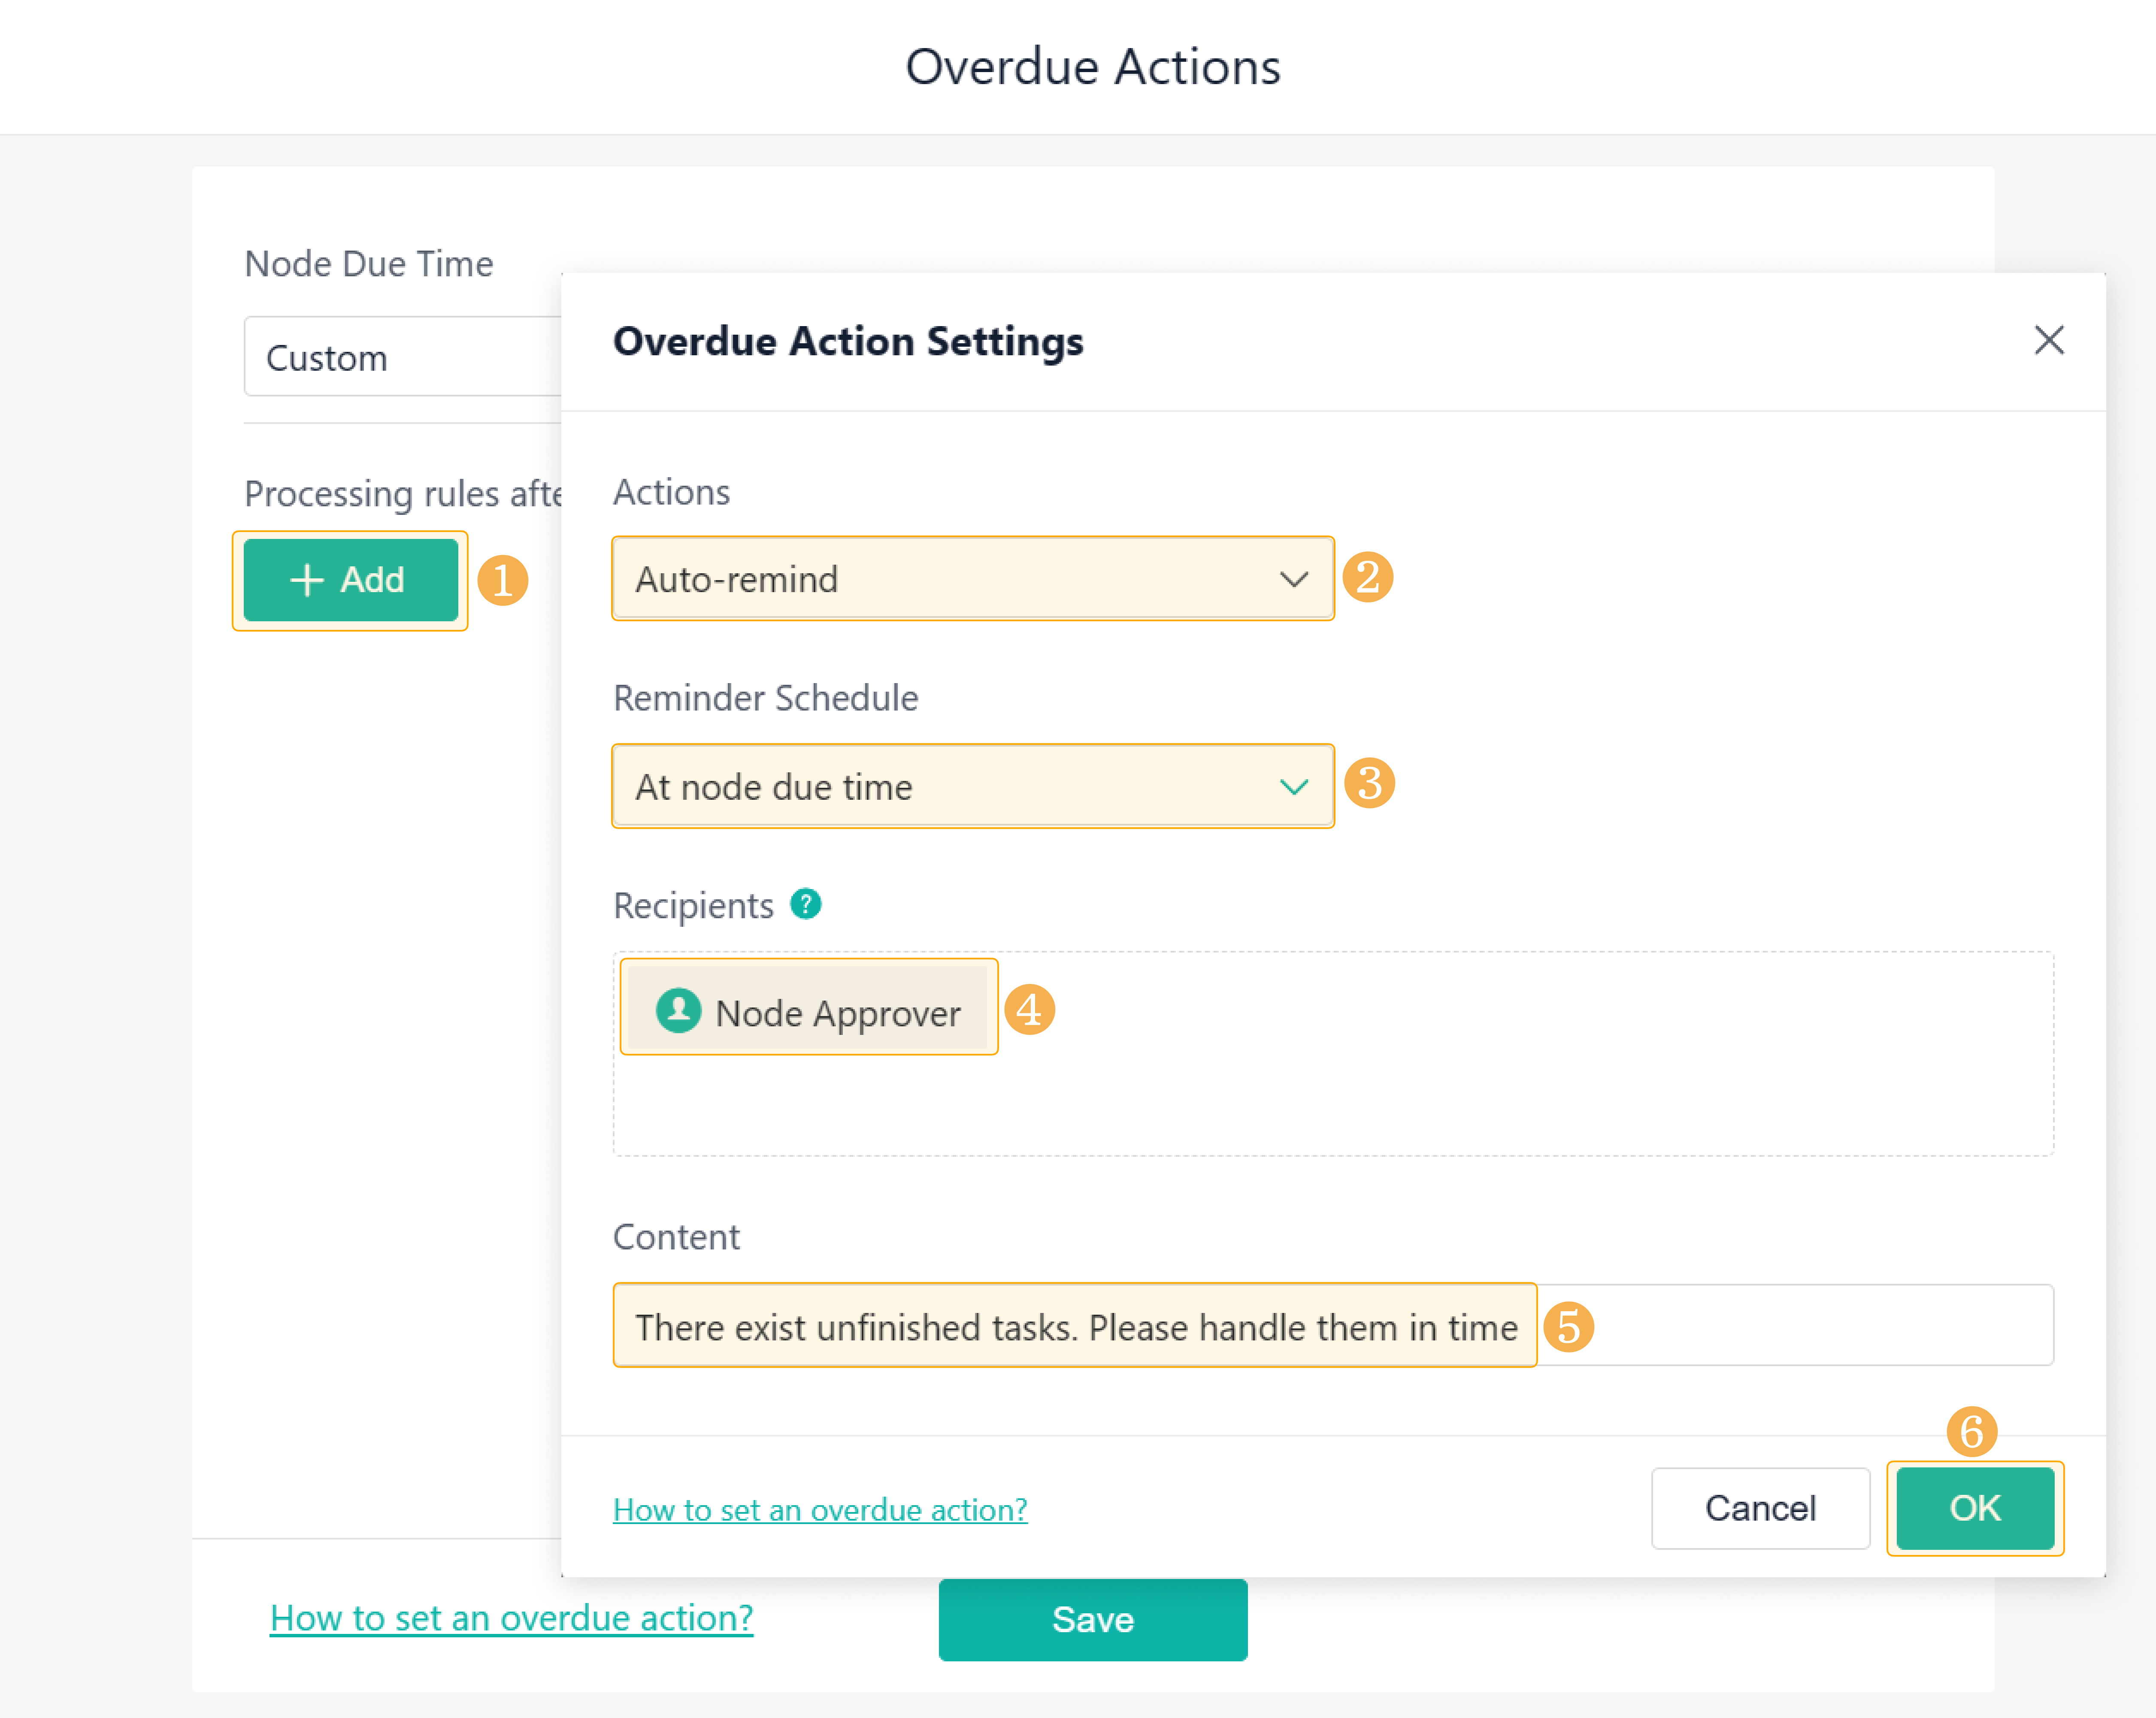Click the Reminder Schedule label
Image resolution: width=2156 pixels, height=1718 pixels.
pos(765,698)
